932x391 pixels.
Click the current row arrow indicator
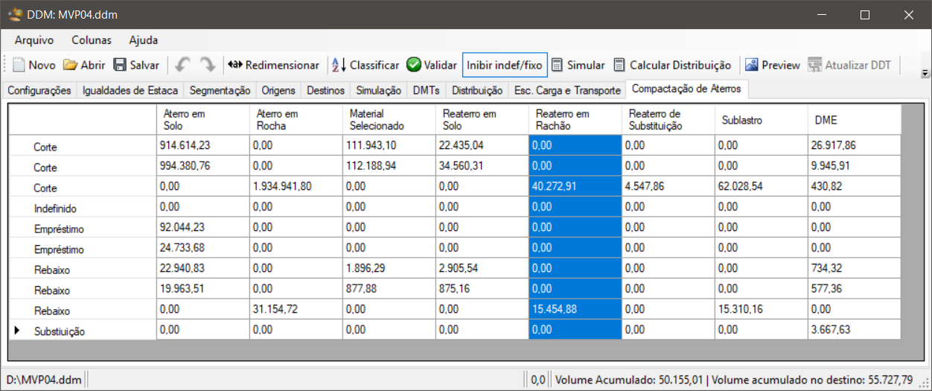17,330
